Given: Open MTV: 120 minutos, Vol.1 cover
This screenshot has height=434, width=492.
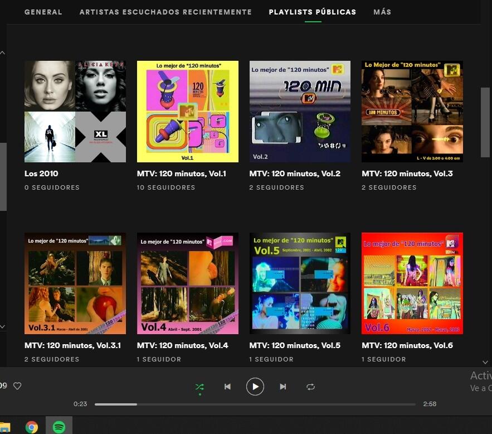Looking at the screenshot, I should pos(188,112).
